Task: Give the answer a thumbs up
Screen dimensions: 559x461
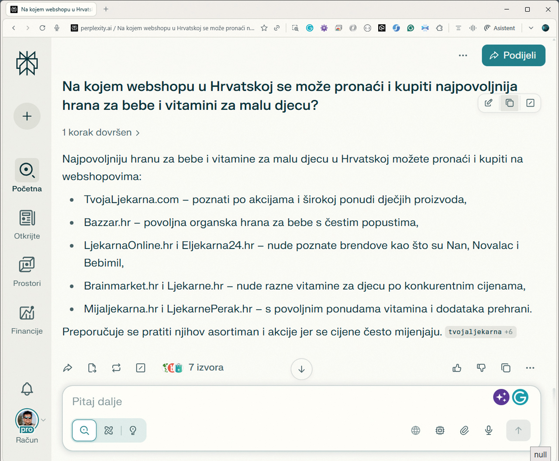Action: [457, 368]
